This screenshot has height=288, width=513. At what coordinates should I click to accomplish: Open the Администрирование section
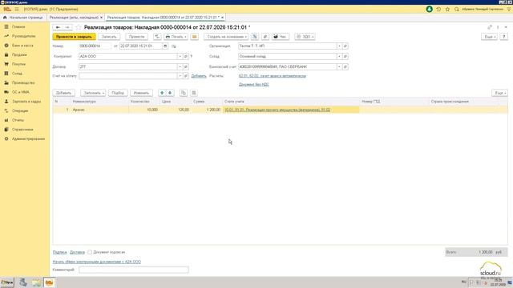(29, 138)
